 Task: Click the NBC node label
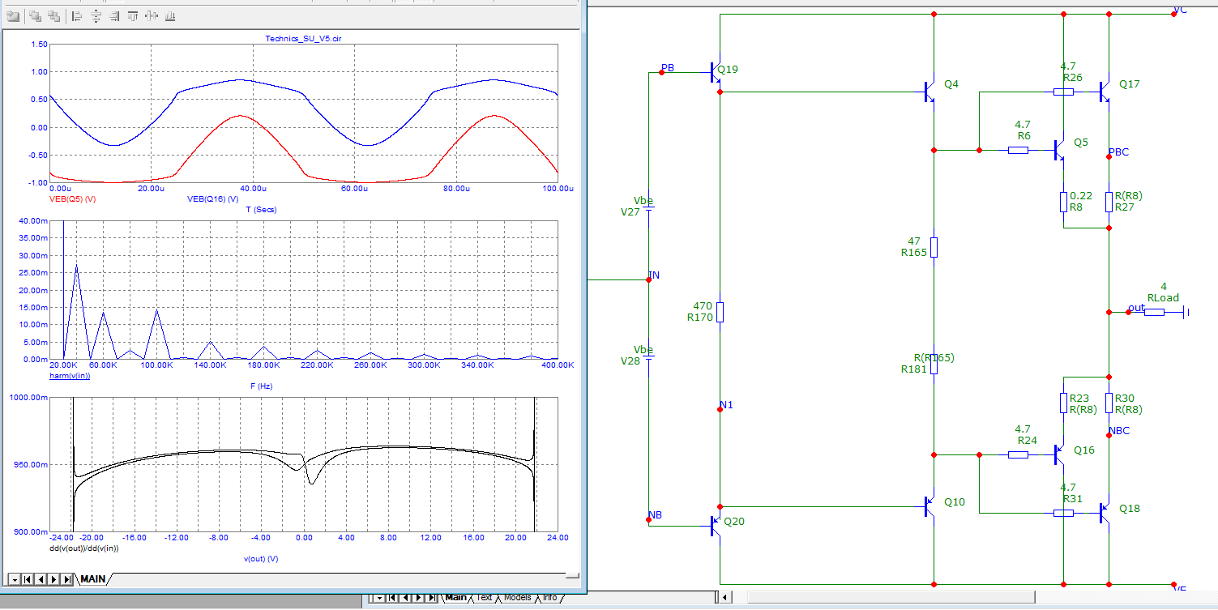[1119, 431]
